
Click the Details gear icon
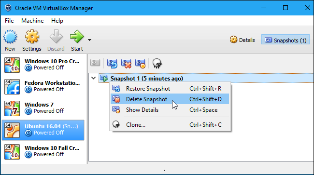coord(233,40)
